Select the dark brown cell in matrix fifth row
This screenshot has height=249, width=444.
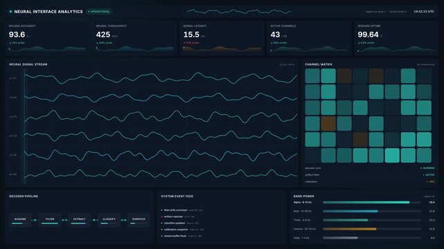[360, 139]
